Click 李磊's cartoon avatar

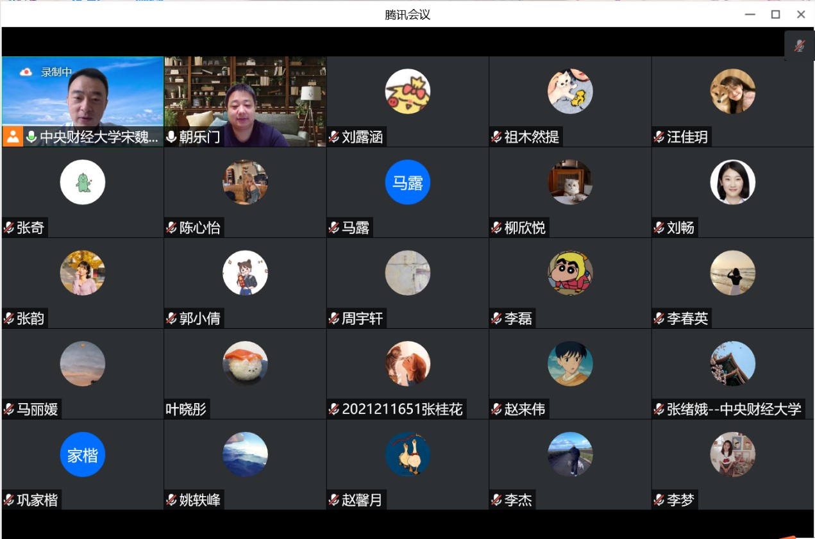pyautogui.click(x=570, y=273)
